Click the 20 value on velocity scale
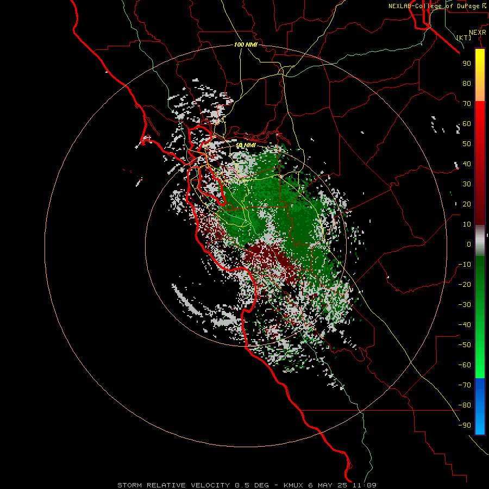Screen dimensions: 489x489 [467, 204]
